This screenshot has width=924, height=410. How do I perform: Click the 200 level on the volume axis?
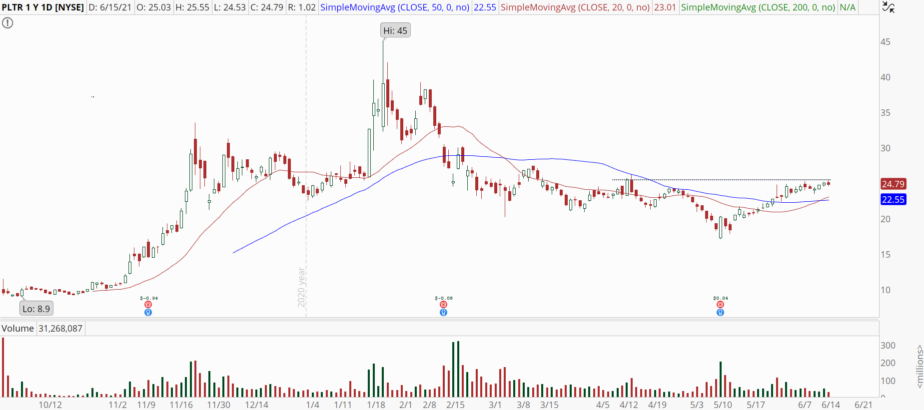click(888, 363)
